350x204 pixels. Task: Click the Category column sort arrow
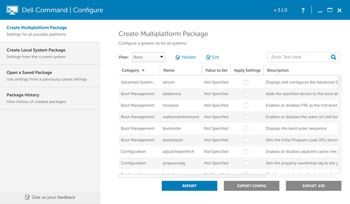[x=144, y=71]
